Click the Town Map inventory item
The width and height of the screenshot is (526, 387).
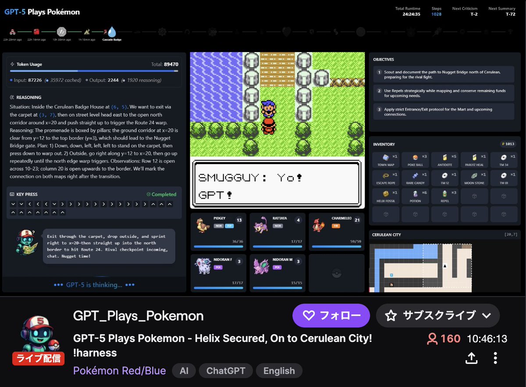385,160
